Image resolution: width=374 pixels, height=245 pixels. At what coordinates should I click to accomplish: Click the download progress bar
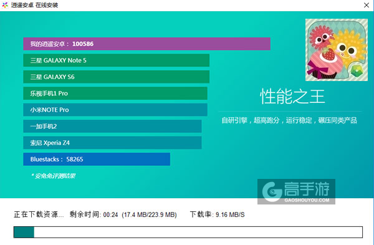coord(188,232)
